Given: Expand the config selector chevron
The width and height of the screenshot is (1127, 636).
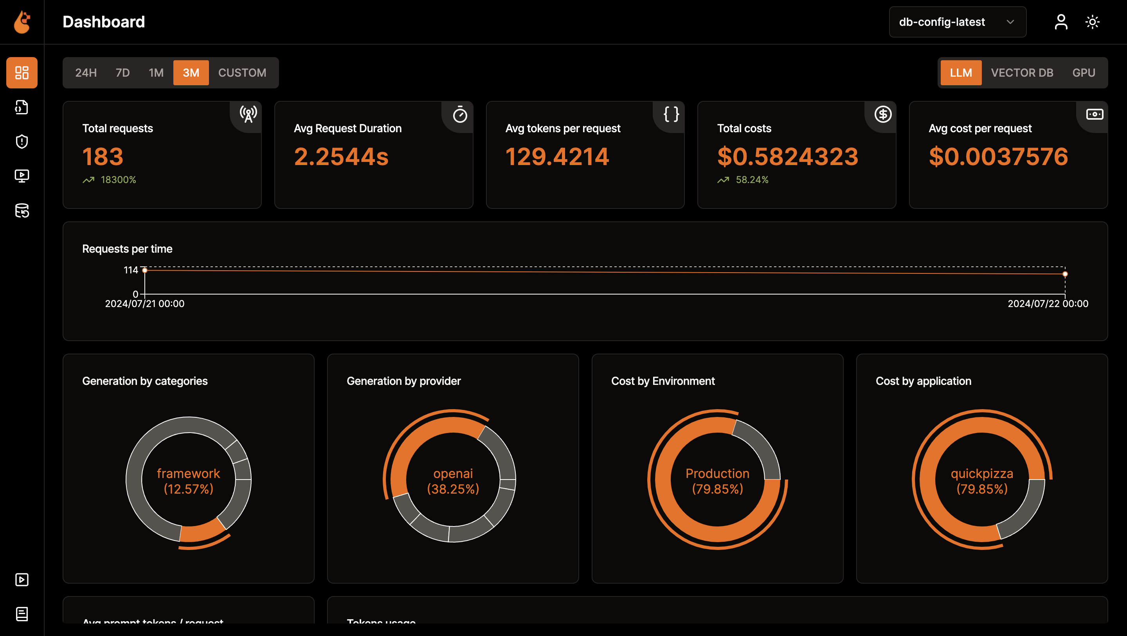Looking at the screenshot, I should click(1010, 22).
